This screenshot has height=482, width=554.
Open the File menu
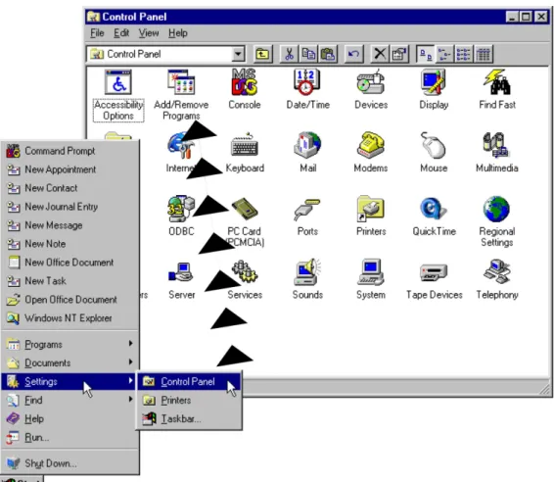click(x=97, y=33)
